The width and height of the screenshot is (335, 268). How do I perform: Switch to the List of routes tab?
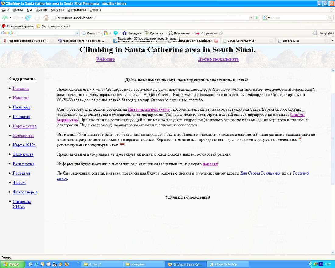click(303, 41)
